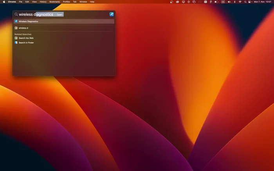Select the 'wireless d' web suggestion
The height and width of the screenshot is (171, 274).
click(x=23, y=28)
